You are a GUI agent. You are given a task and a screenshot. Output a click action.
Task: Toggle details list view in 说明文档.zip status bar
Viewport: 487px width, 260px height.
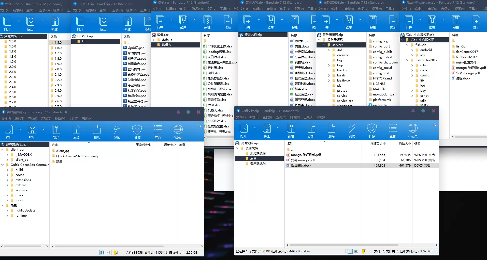[350, 251]
